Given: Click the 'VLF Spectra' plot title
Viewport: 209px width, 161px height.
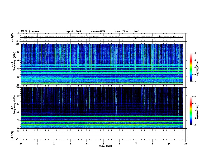Looking at the screenshot, I should pos(30,32).
